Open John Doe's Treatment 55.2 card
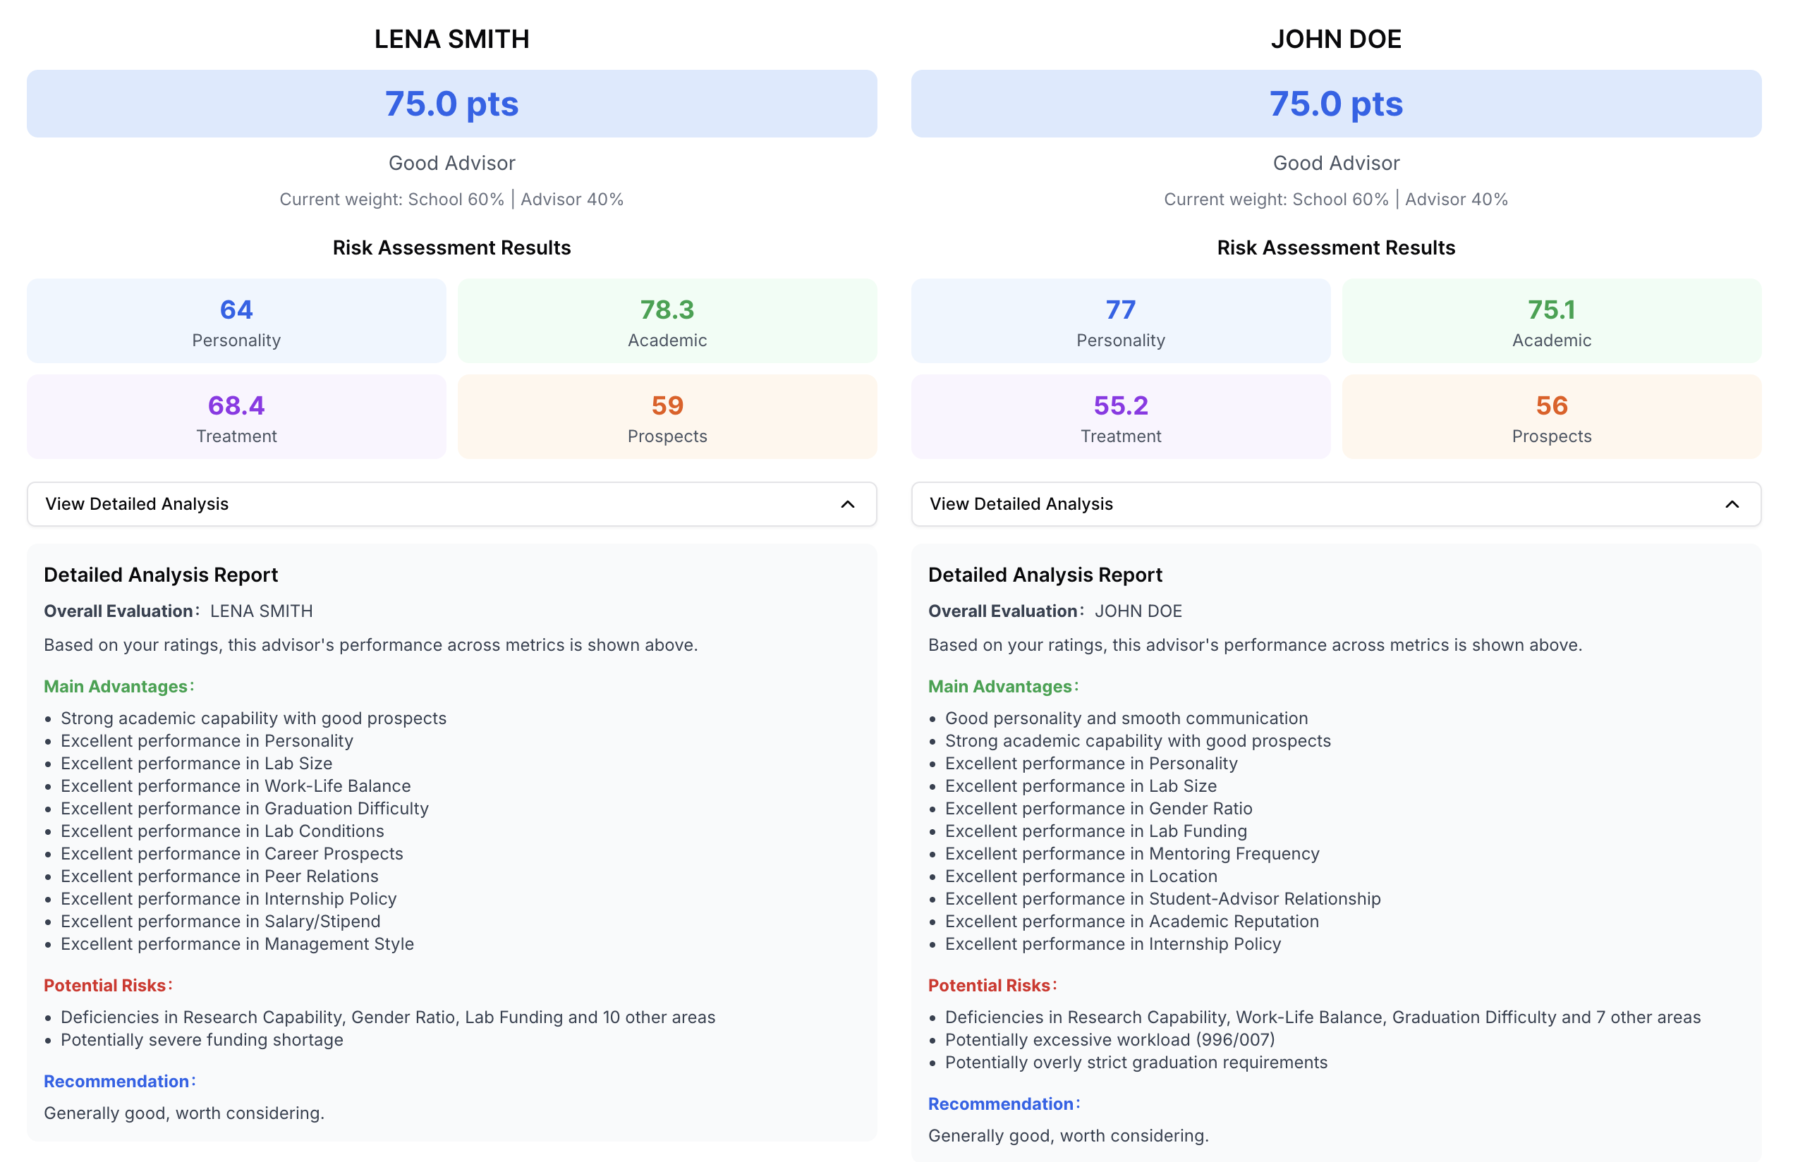 (1121, 417)
